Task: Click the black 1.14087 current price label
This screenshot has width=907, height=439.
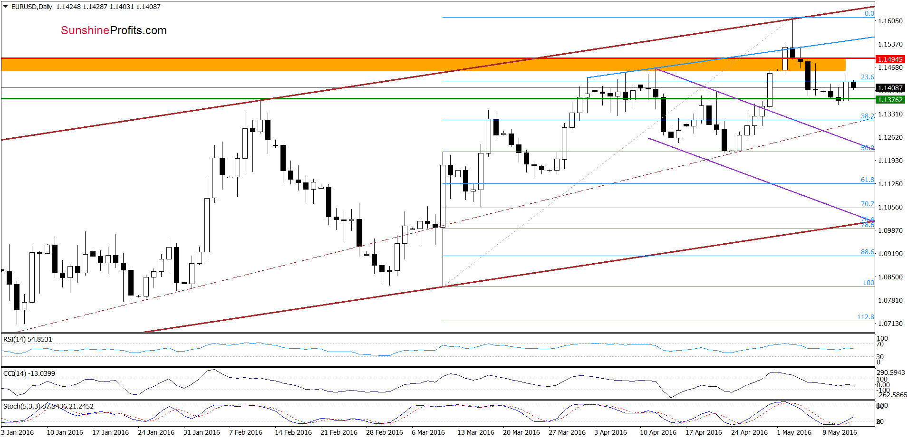Action: (890, 88)
